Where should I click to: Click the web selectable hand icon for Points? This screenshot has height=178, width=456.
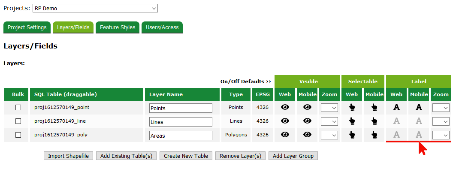click(x=352, y=108)
